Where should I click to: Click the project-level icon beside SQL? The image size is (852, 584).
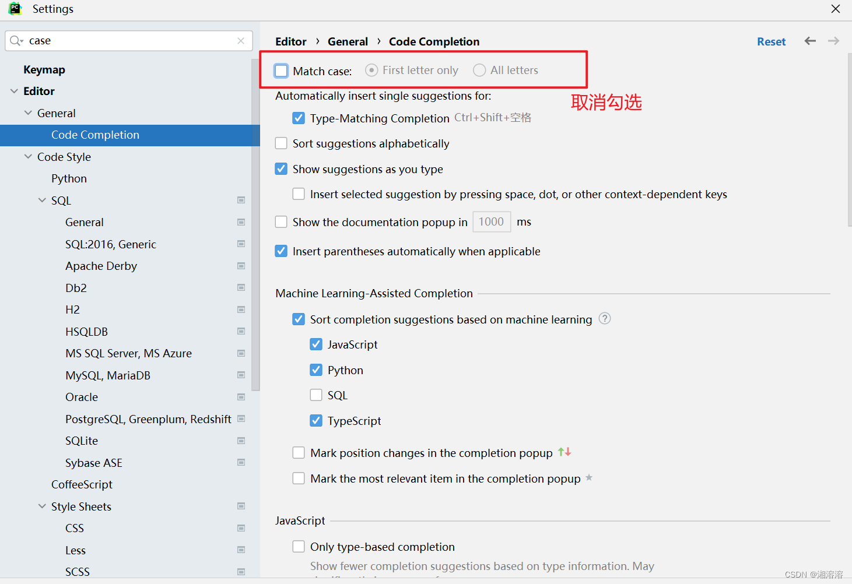(241, 200)
